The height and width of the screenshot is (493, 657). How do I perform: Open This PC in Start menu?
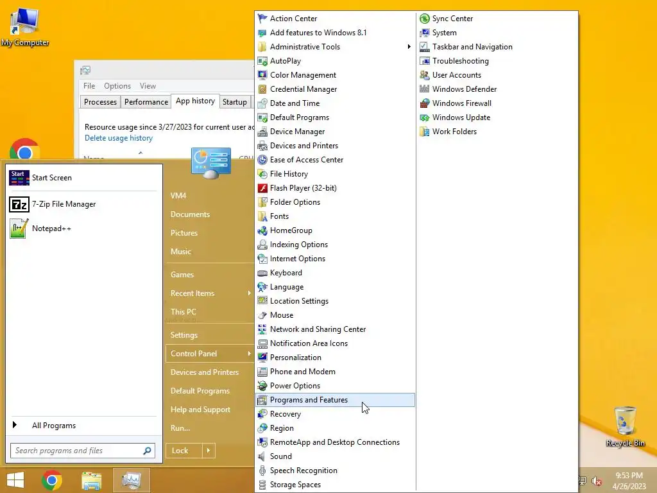(183, 312)
